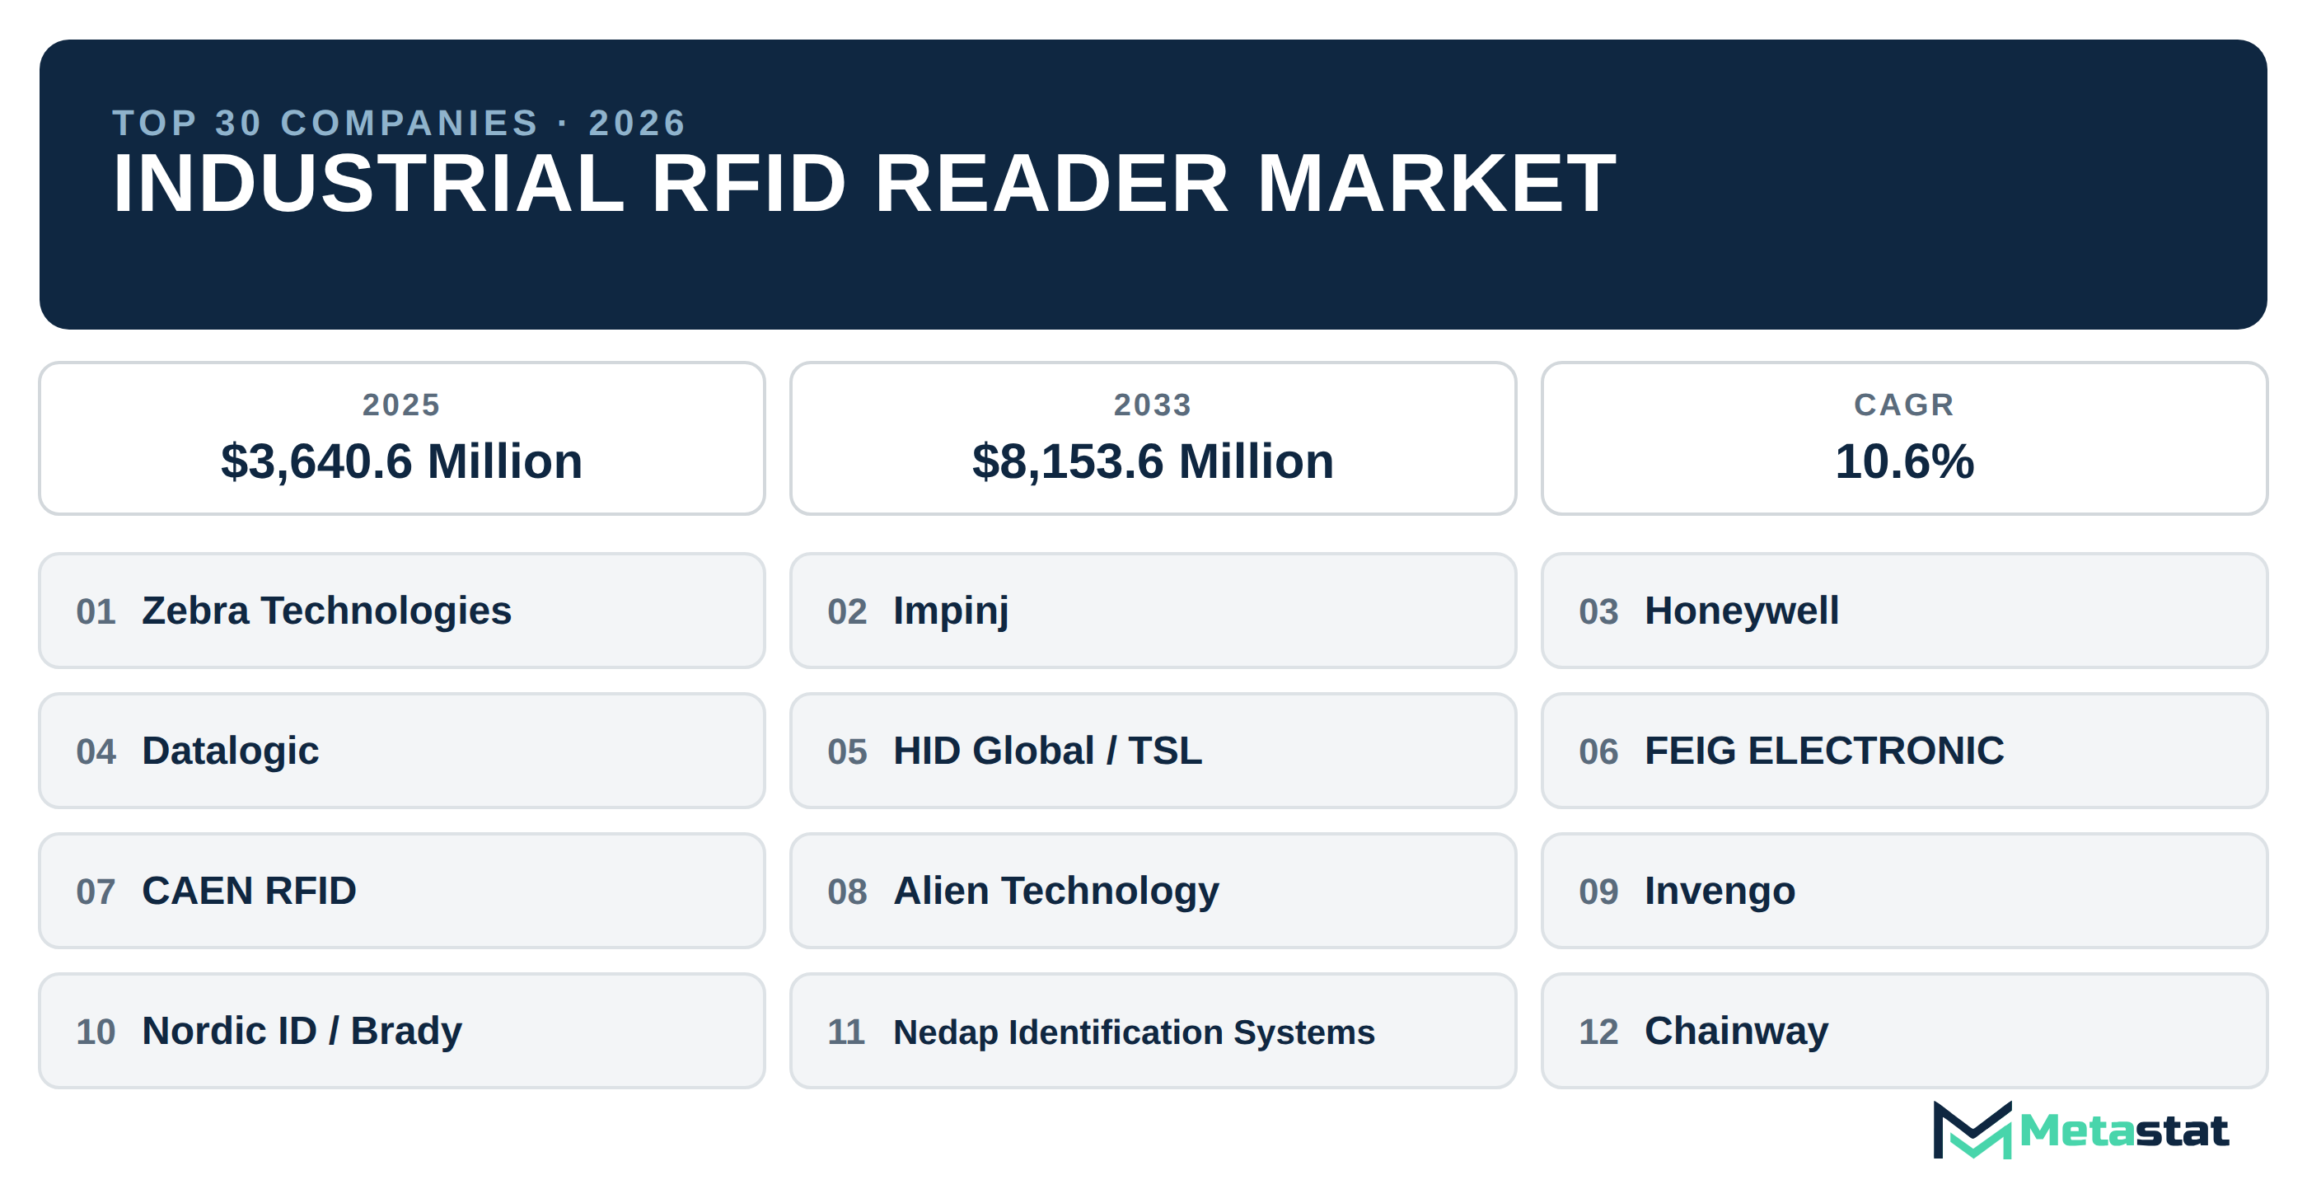Image resolution: width=2307 pixels, height=1203 pixels.
Task: Click the Top 30 Companies · 2026 subtitle
Action: point(400,123)
